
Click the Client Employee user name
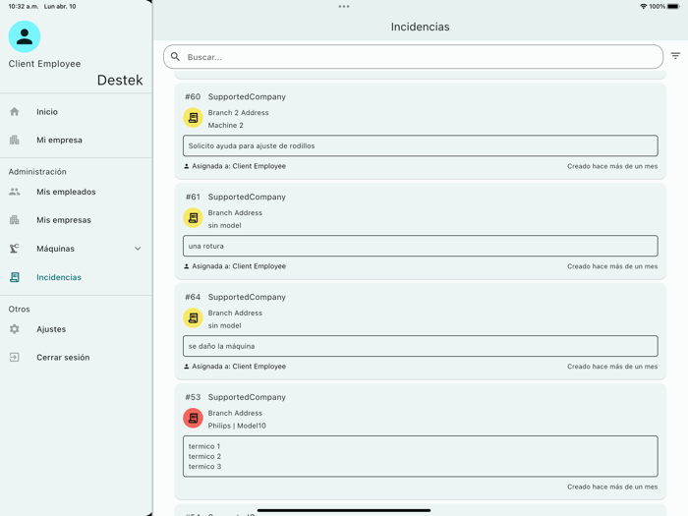(44, 64)
